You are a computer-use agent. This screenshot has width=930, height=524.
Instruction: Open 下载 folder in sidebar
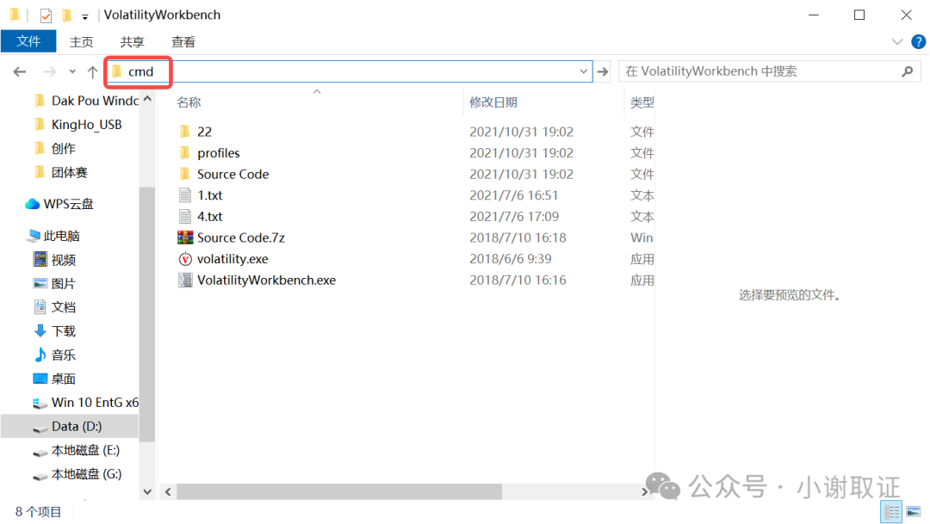click(x=64, y=330)
